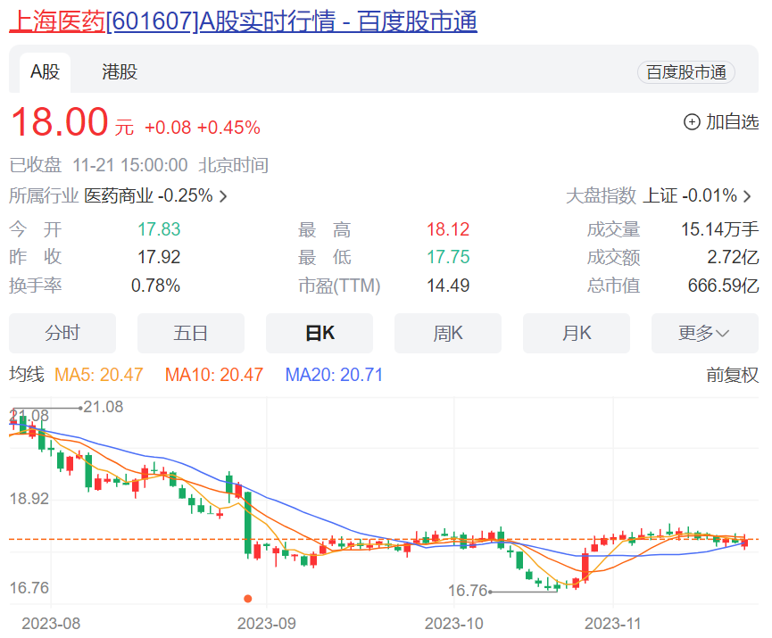Select the 五日 chart tab
The image size is (772, 638).
point(191,333)
